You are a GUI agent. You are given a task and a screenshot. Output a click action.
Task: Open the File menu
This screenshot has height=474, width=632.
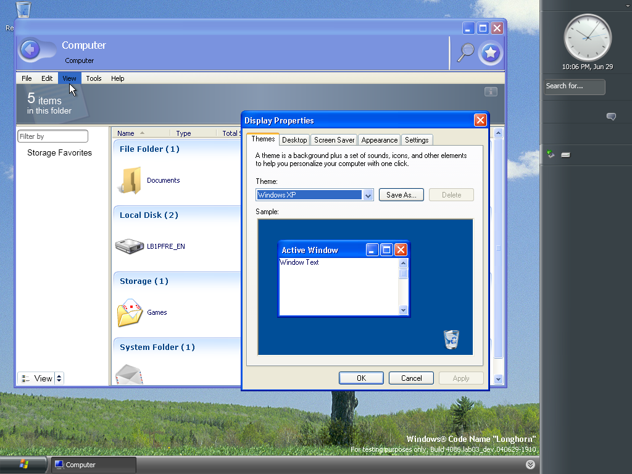[x=27, y=78]
